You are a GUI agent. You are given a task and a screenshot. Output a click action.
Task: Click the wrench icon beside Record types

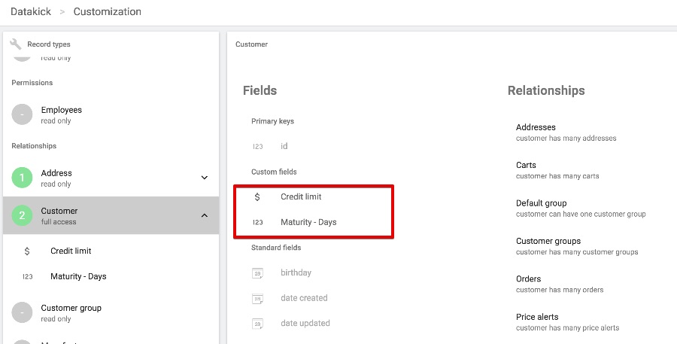(x=16, y=44)
